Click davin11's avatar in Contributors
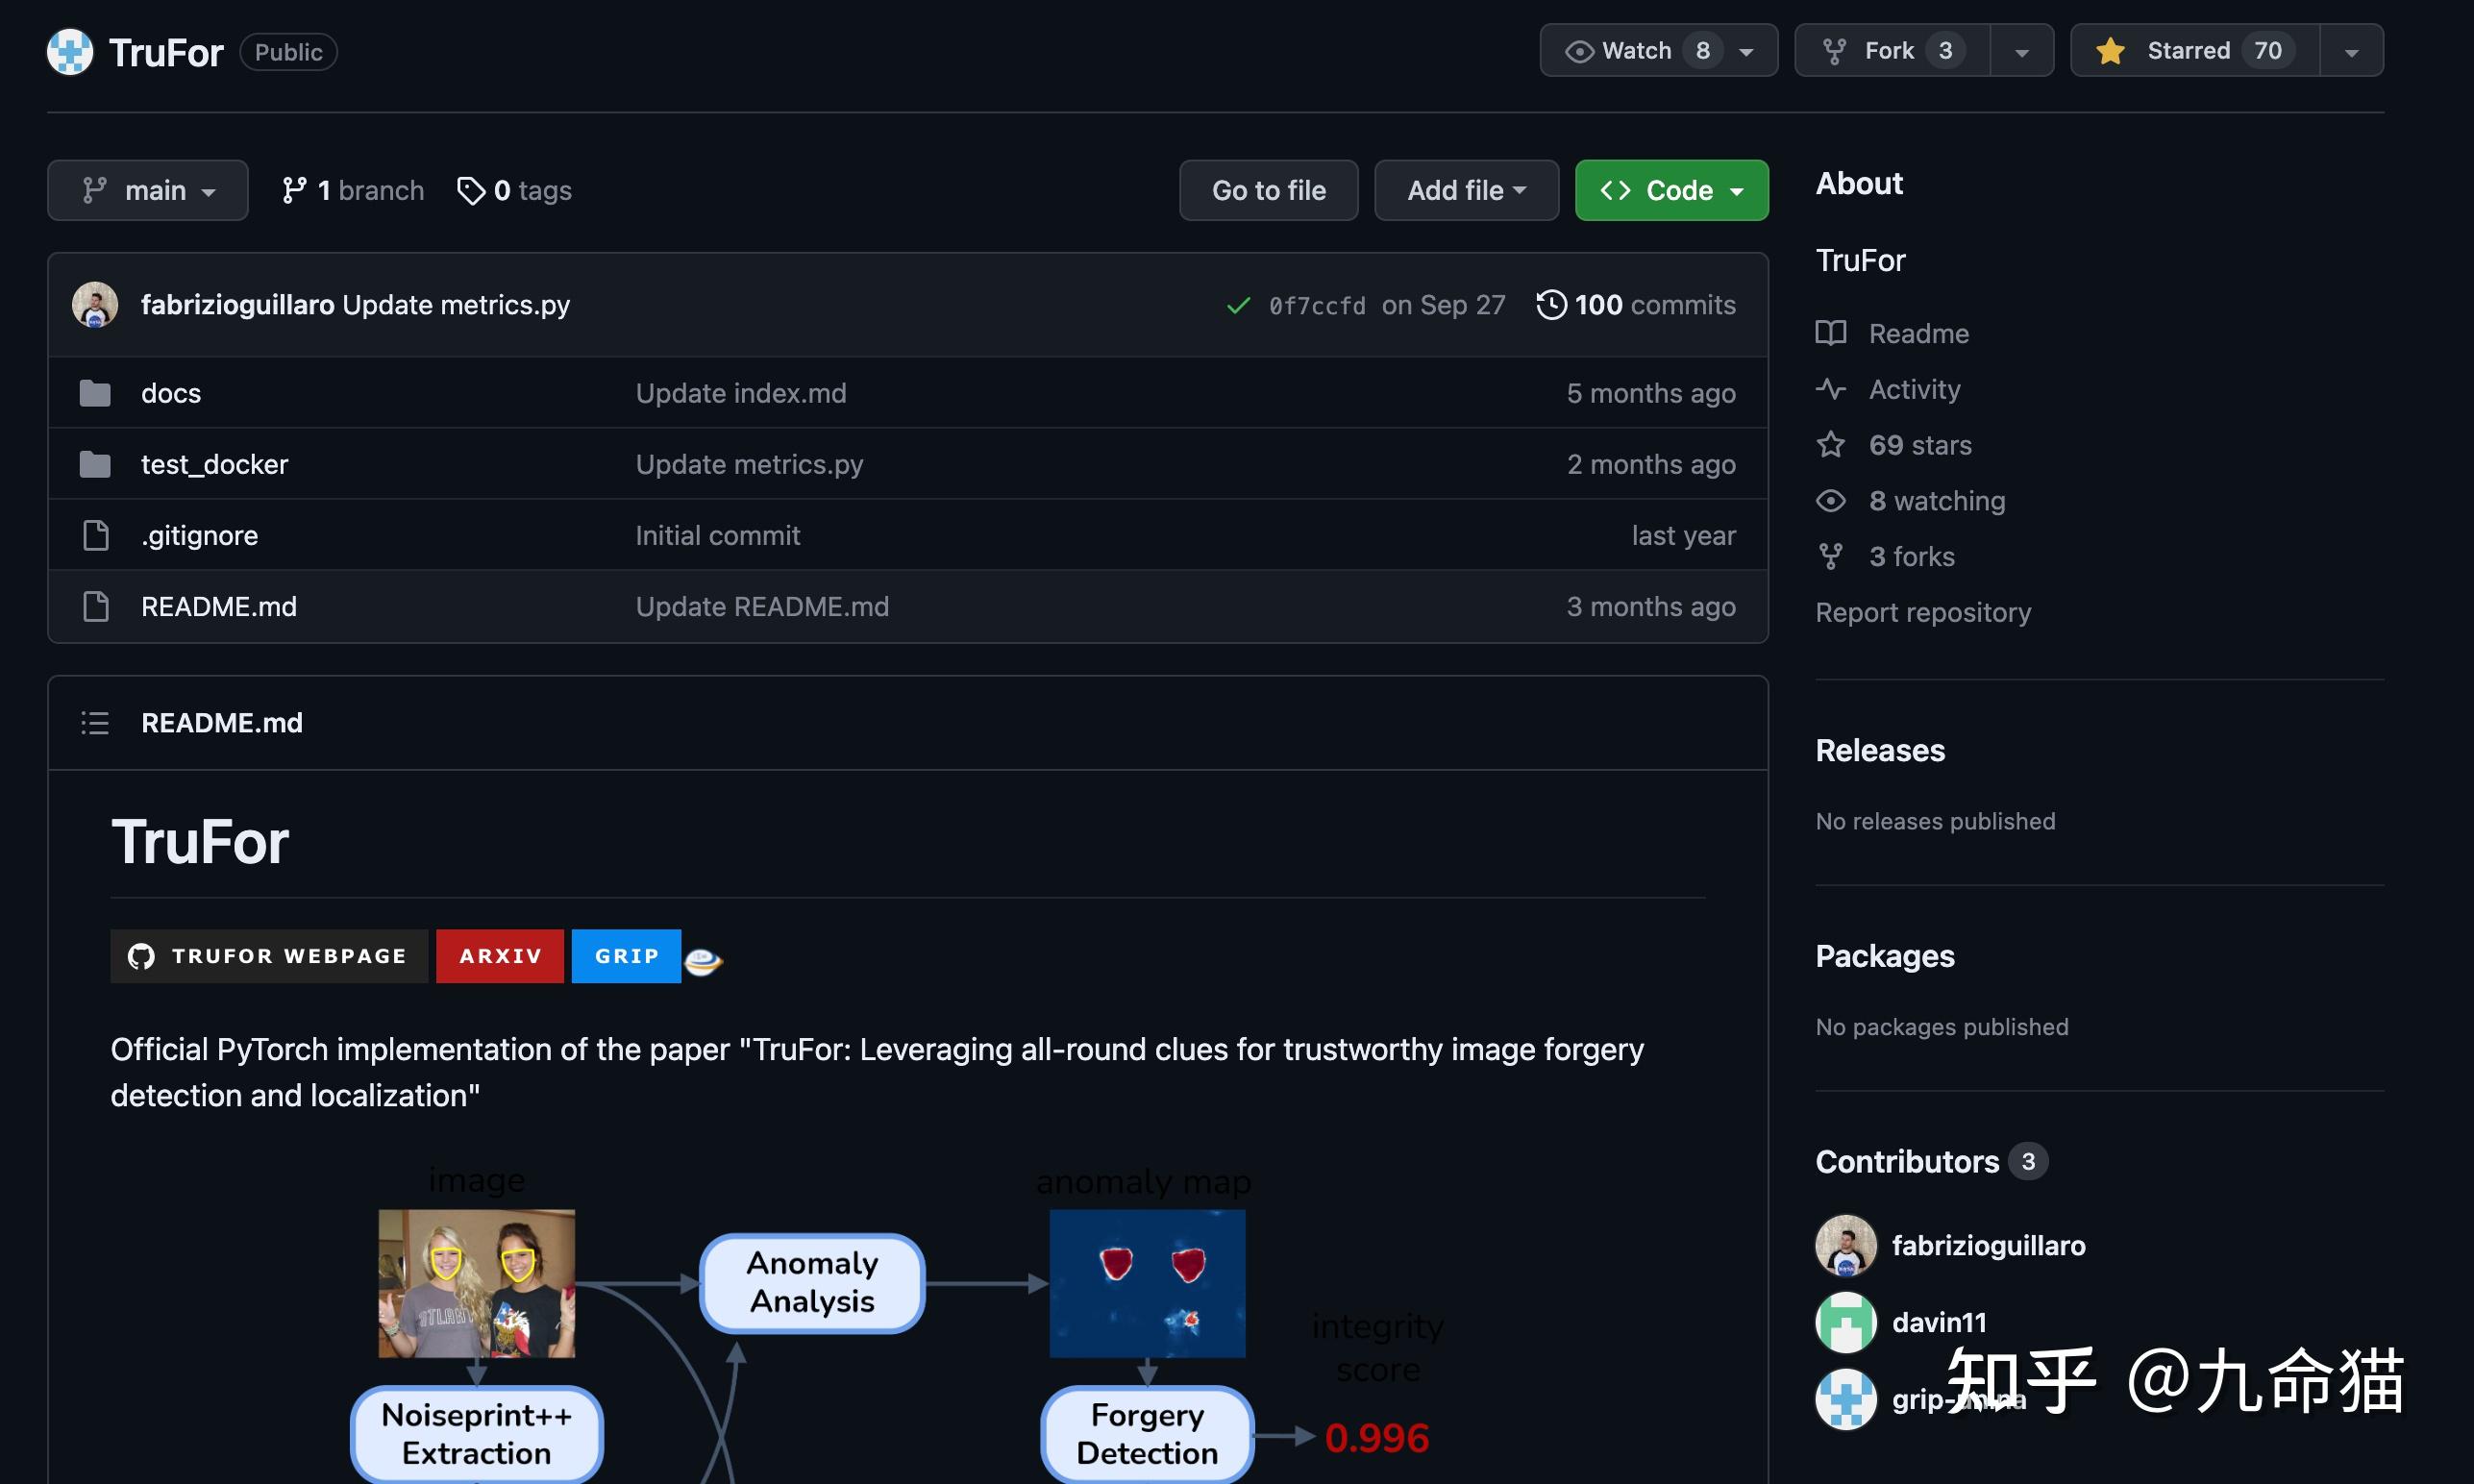 coord(1846,1323)
